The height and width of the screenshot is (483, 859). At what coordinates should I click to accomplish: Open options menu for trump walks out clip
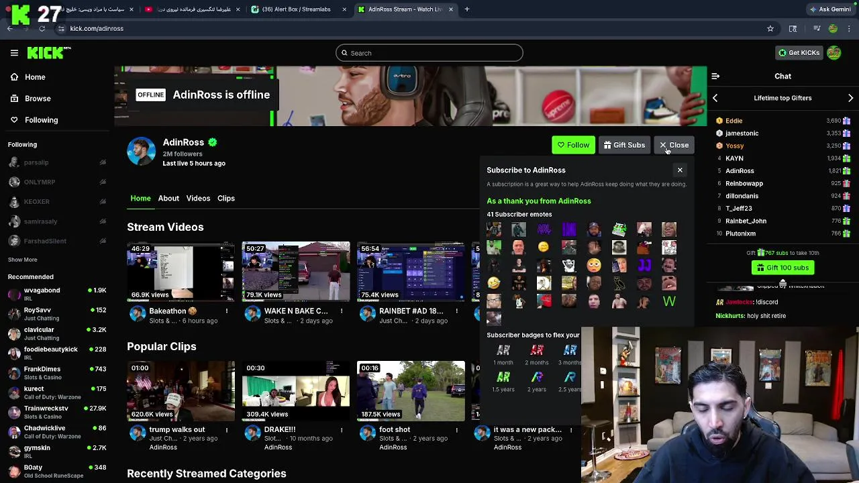(x=227, y=430)
